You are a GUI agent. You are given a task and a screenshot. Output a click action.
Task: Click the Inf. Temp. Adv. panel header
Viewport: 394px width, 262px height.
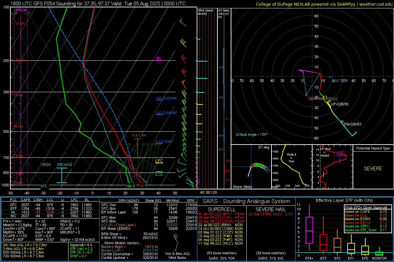224,14
